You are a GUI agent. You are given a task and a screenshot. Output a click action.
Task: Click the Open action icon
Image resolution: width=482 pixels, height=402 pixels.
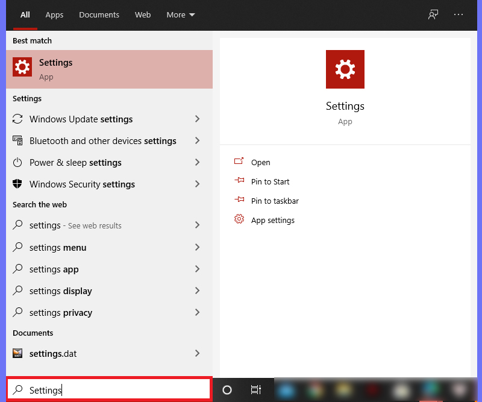239,161
